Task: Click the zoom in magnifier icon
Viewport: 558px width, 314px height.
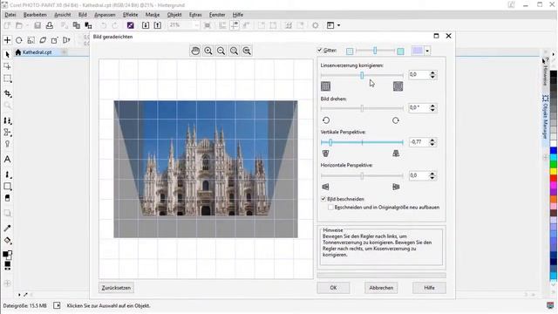Action: coord(208,51)
